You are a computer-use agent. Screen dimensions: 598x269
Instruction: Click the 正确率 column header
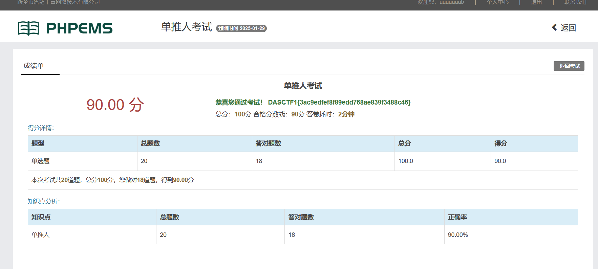tap(457, 217)
